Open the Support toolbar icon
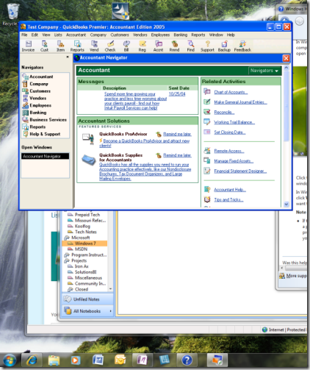310x370 pixels. 207,46
